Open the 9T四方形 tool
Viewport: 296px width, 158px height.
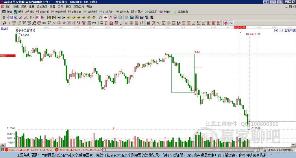tap(106, 12)
